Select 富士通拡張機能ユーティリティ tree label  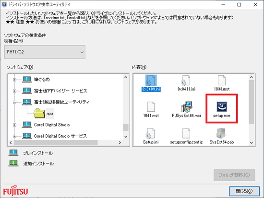click(x=61, y=102)
